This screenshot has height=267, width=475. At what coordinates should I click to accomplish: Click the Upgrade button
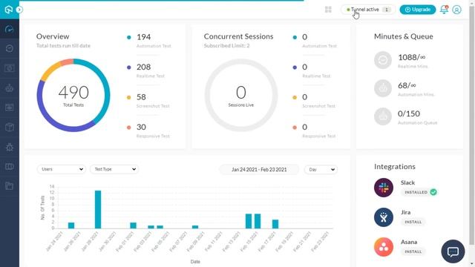417,10
